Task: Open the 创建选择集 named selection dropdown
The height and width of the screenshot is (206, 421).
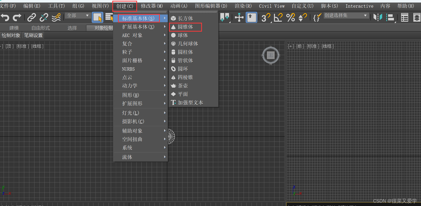Action: (346, 15)
